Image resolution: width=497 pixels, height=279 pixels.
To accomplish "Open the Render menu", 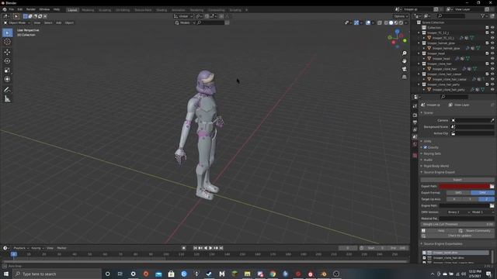I will (x=31, y=9).
